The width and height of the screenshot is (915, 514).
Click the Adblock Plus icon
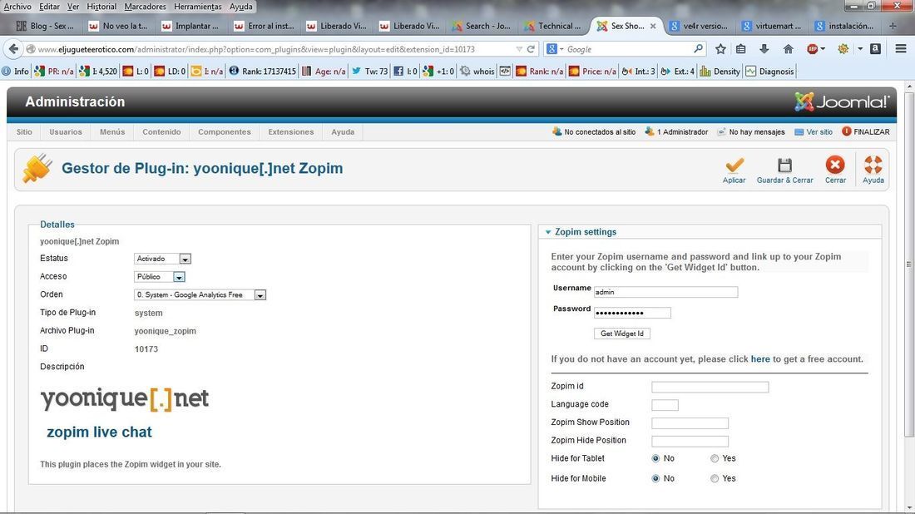tap(813, 49)
